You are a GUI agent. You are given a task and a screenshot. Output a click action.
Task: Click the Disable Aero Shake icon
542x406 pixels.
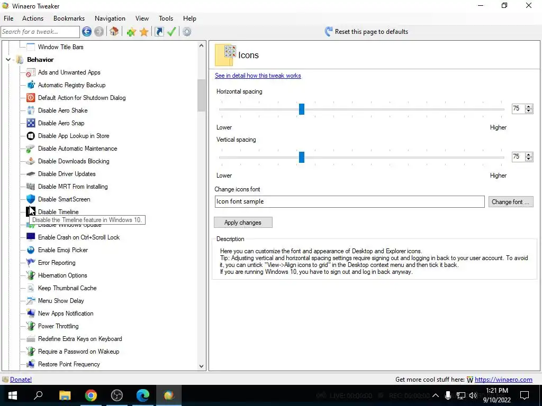tap(31, 110)
